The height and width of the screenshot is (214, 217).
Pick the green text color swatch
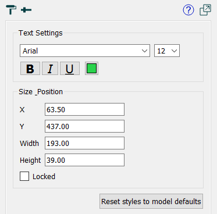click(x=91, y=69)
